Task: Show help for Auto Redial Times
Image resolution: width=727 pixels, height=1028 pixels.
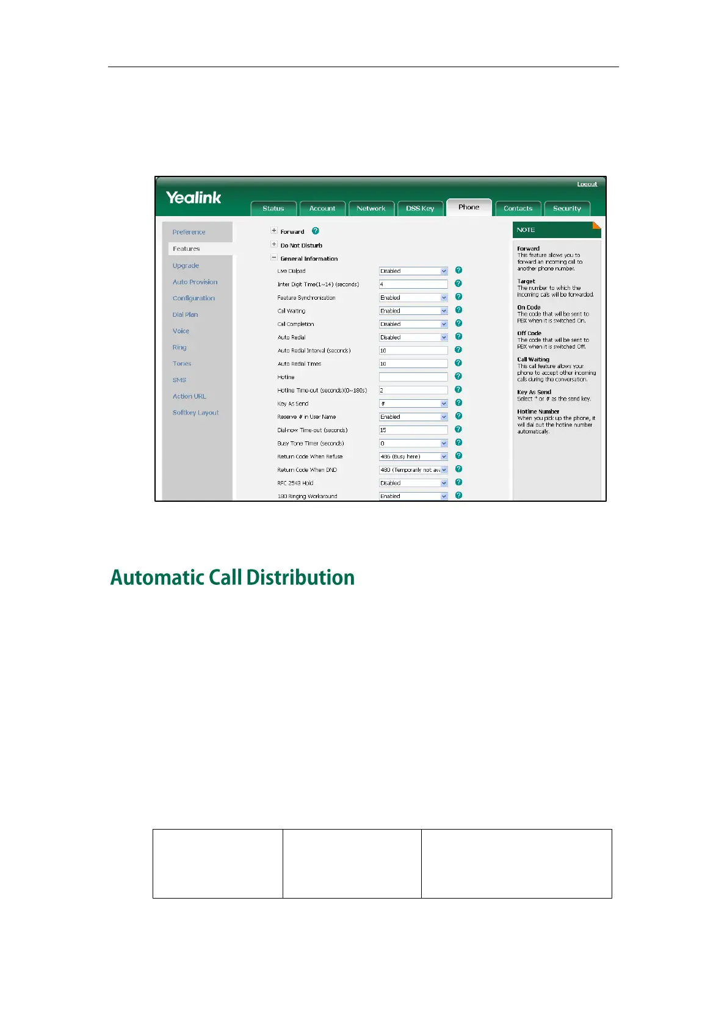Action: coord(458,363)
